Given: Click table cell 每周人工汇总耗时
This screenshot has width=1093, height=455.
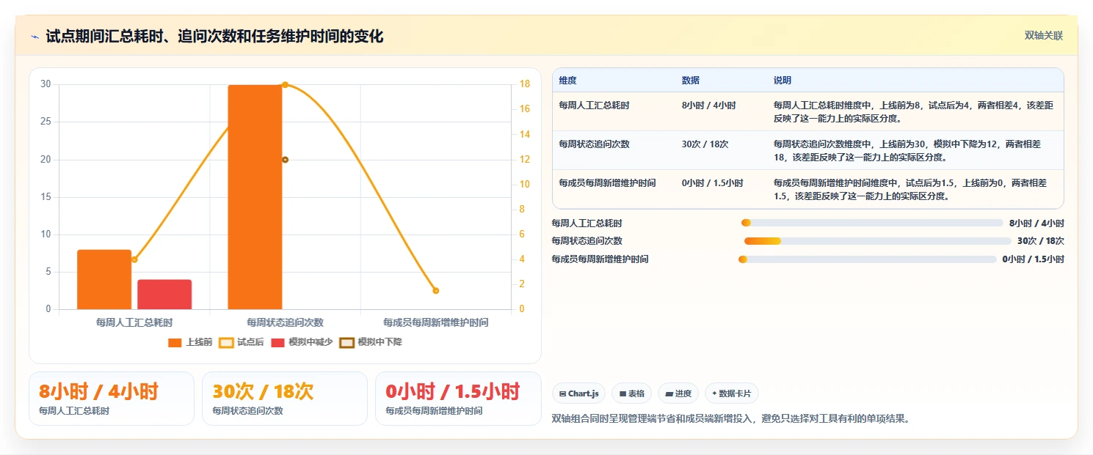Looking at the screenshot, I should (594, 106).
